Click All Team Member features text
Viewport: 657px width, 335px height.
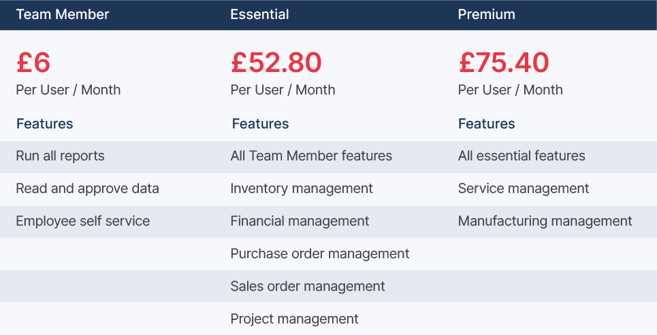pyautogui.click(x=311, y=156)
